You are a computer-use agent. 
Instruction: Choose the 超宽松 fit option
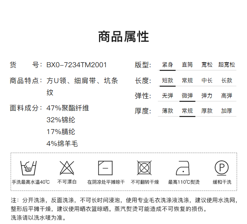tap(227, 65)
